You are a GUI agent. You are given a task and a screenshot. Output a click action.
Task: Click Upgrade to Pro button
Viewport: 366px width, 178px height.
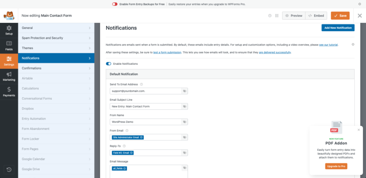coord(336,166)
